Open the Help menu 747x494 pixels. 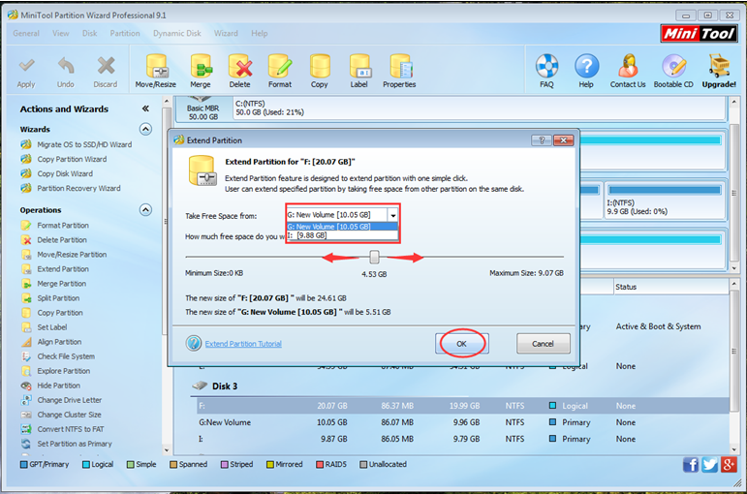click(259, 33)
